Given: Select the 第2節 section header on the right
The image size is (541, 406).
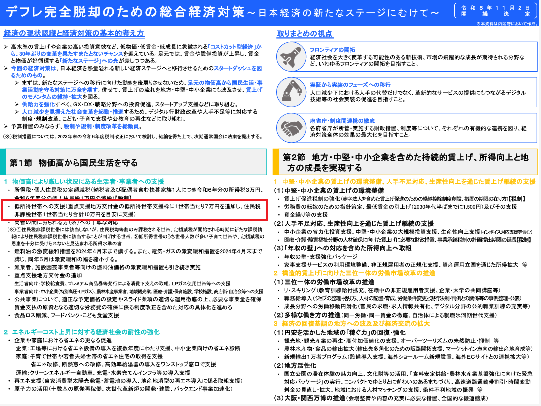Looking at the screenshot, I should click(x=405, y=162).
